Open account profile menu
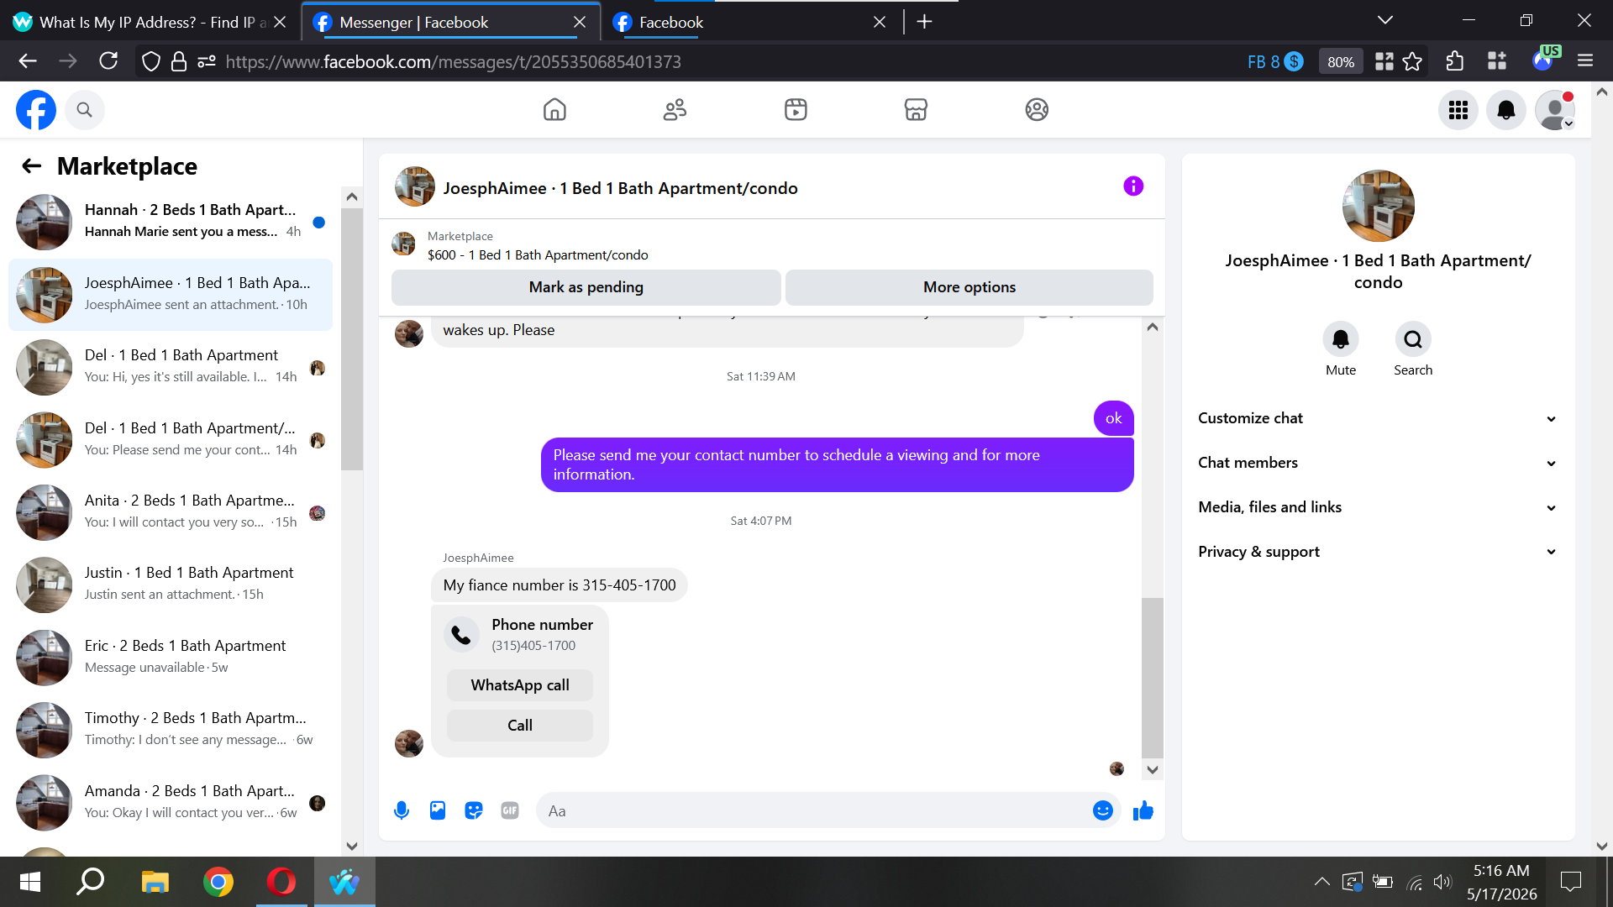This screenshot has width=1613, height=907. pyautogui.click(x=1555, y=110)
